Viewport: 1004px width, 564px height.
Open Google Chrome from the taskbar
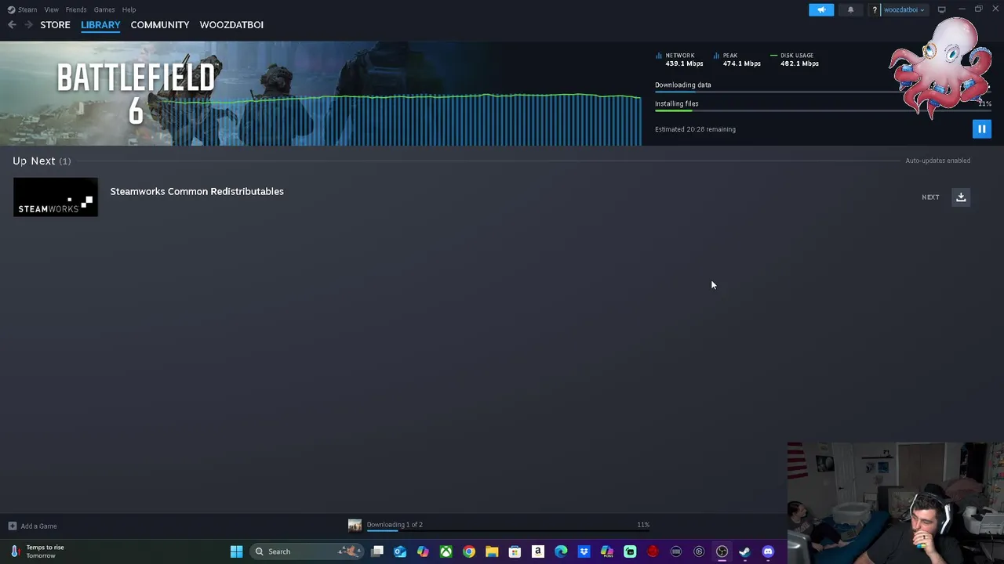(469, 551)
